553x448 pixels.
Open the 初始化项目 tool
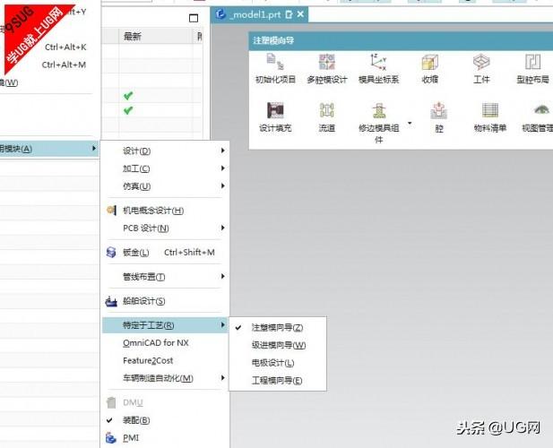pyautogui.click(x=275, y=69)
